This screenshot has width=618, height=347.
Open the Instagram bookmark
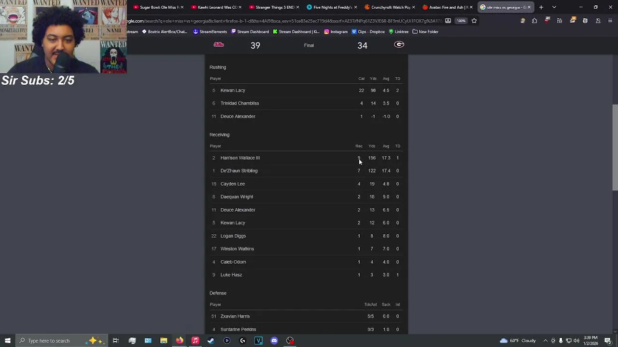pyautogui.click(x=336, y=32)
